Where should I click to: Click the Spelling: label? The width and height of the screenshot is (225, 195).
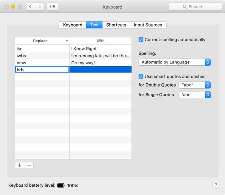(147, 53)
